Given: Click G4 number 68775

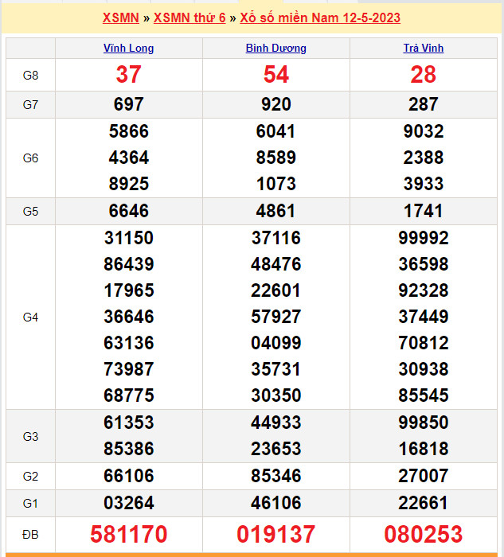Looking at the screenshot, I should tap(129, 395).
